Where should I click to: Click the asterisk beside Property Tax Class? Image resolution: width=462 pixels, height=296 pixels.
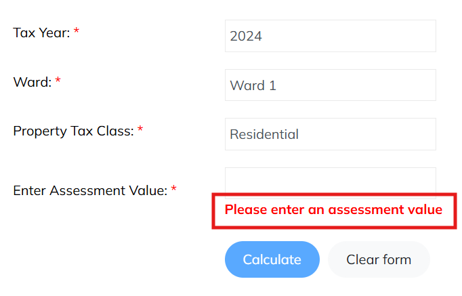point(140,131)
